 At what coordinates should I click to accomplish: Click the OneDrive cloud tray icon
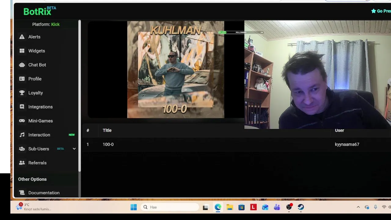[367, 207]
